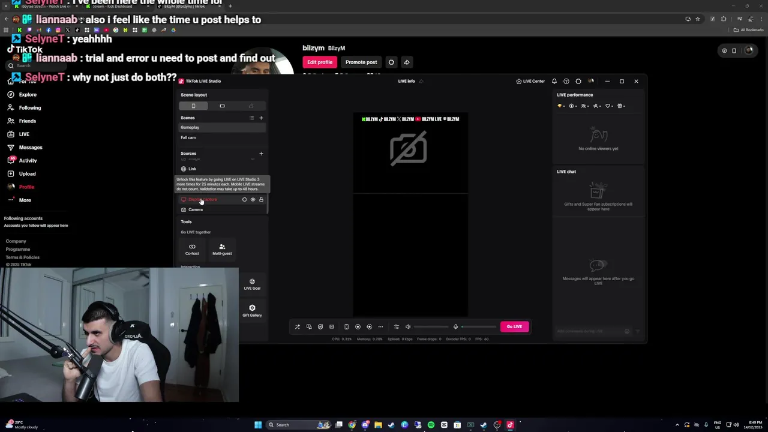Open gifts metric dropdown in LIVE performance
The image size is (768, 432).
[621, 106]
